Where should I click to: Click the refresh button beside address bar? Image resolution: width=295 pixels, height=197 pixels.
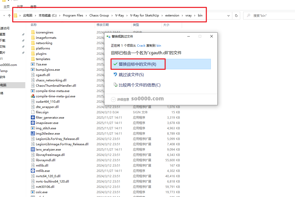(x=236, y=15)
